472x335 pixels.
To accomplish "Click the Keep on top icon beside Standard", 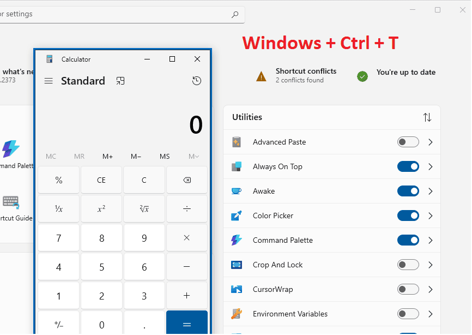I will coord(120,81).
